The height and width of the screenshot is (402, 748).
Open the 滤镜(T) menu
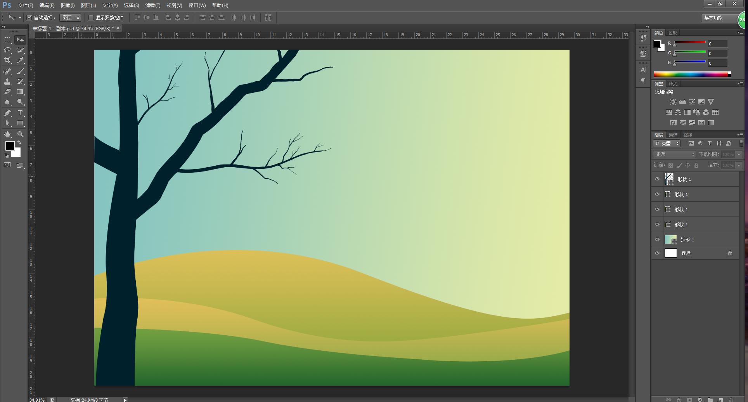point(152,5)
